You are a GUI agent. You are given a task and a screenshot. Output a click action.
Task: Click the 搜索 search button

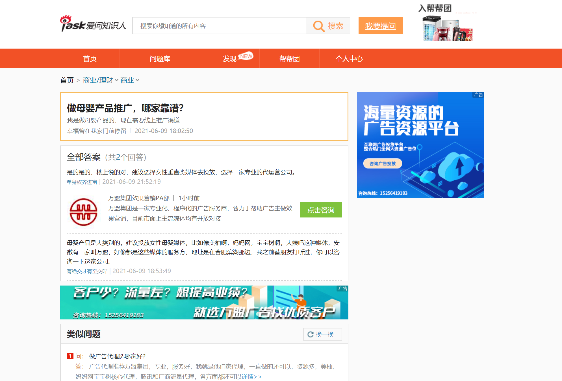(x=328, y=26)
